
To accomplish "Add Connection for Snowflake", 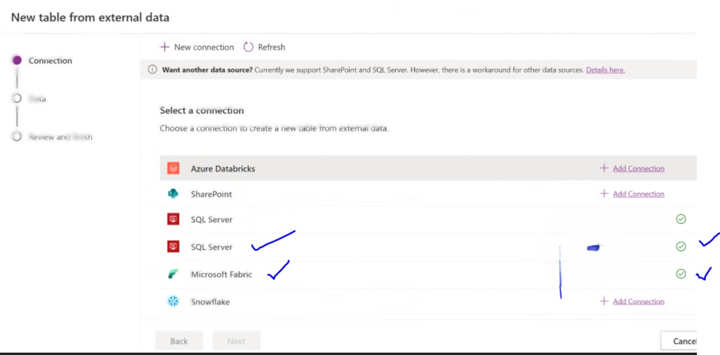I will tap(638, 302).
